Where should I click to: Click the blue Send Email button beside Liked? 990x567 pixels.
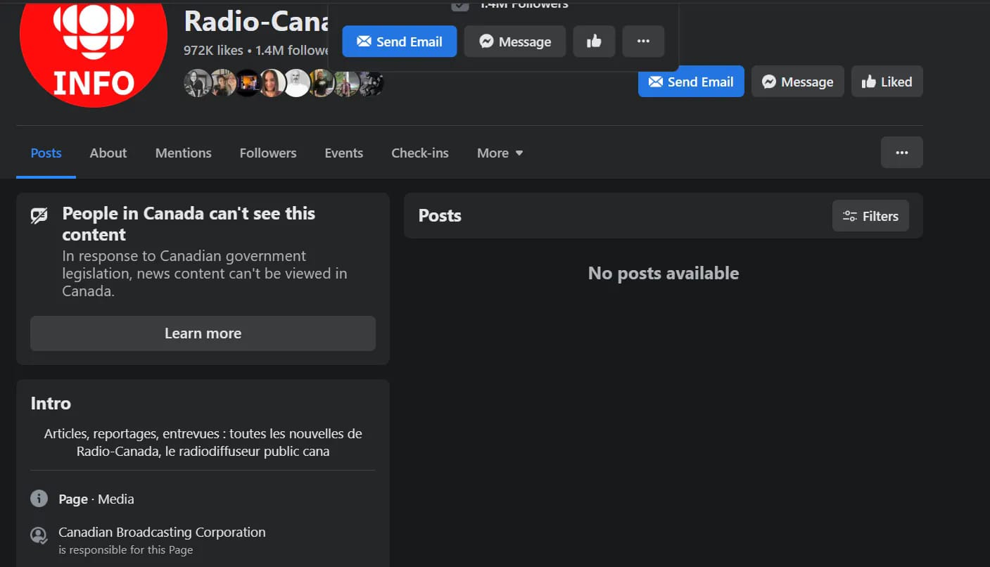pyautogui.click(x=691, y=82)
